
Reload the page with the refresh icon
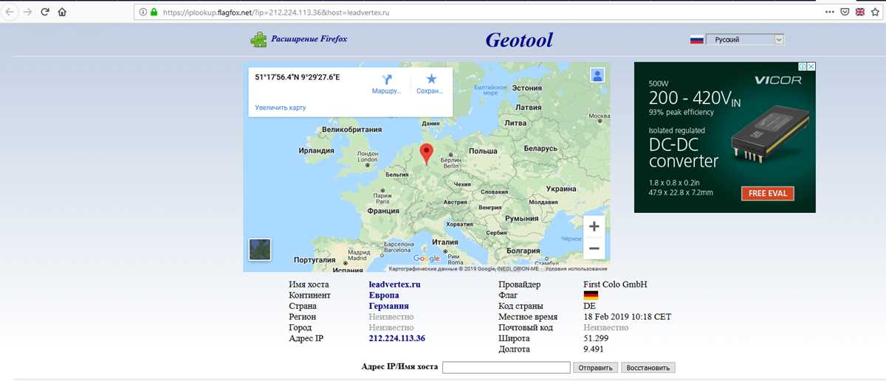[45, 13]
